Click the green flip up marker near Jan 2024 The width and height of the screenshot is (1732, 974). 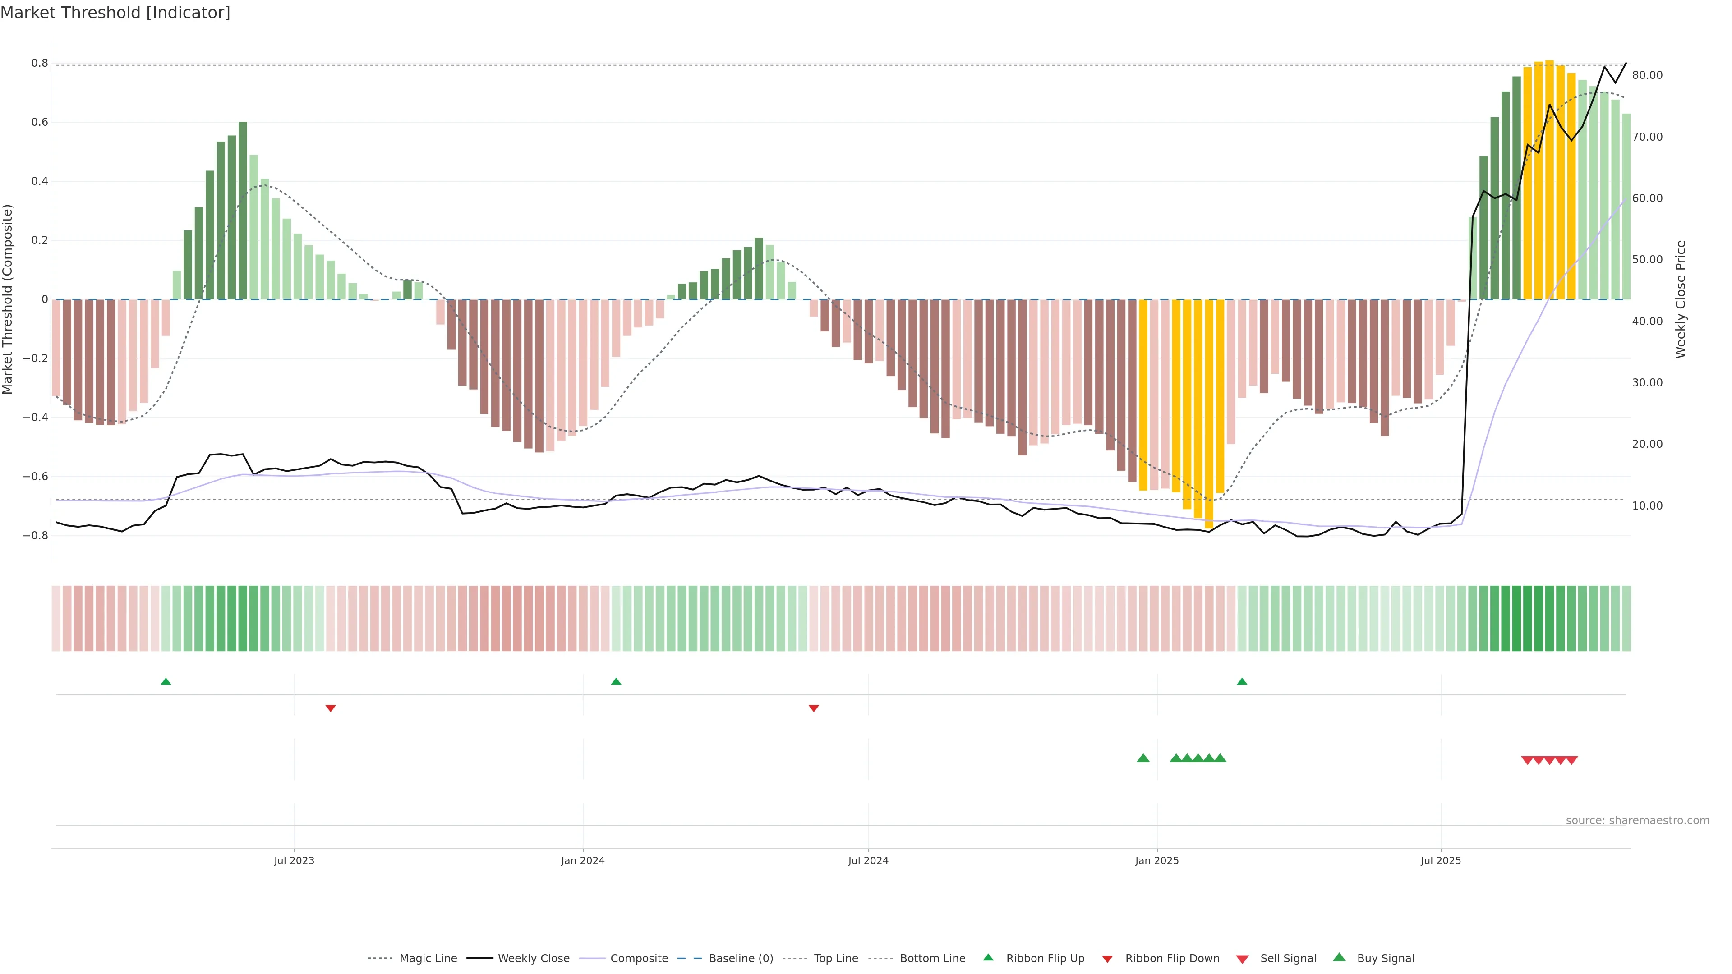[616, 682]
